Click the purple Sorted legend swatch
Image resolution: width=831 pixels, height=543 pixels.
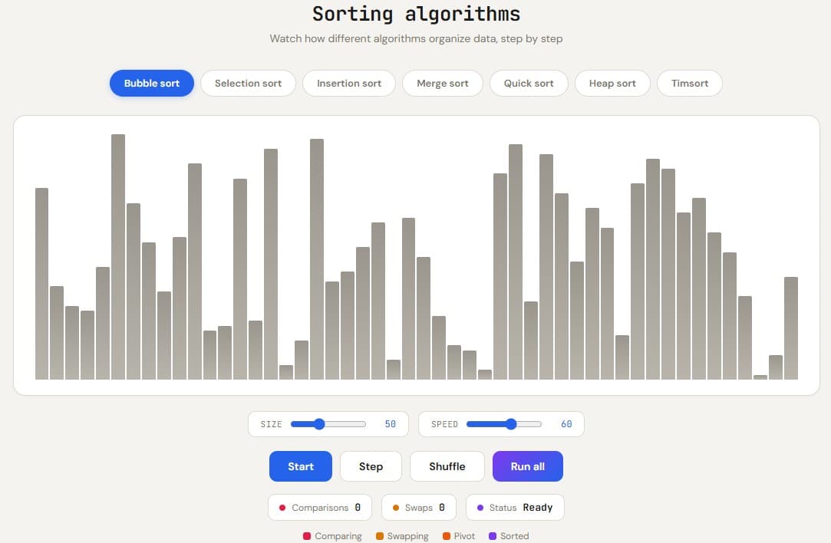[x=493, y=536]
